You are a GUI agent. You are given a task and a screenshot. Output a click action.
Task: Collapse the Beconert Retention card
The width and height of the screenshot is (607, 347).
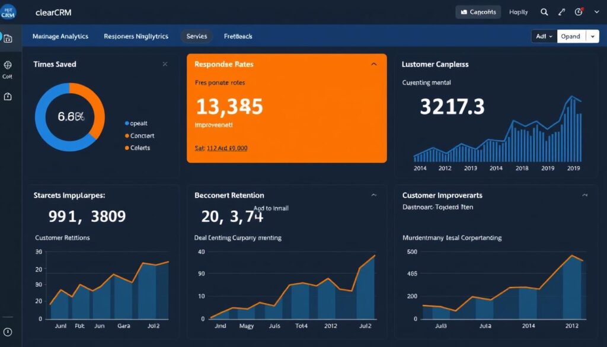[373, 195]
